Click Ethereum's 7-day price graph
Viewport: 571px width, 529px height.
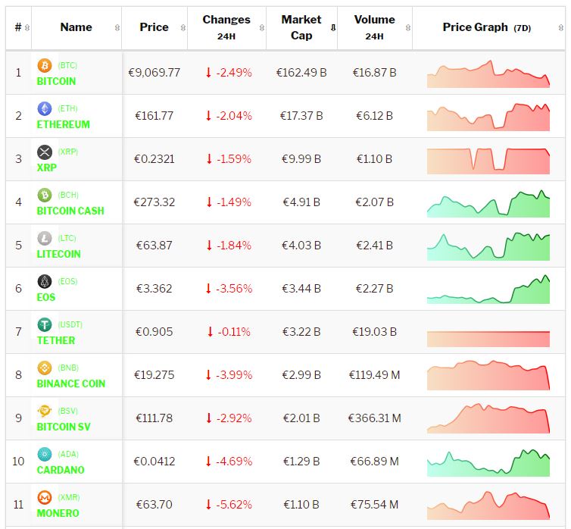488,116
